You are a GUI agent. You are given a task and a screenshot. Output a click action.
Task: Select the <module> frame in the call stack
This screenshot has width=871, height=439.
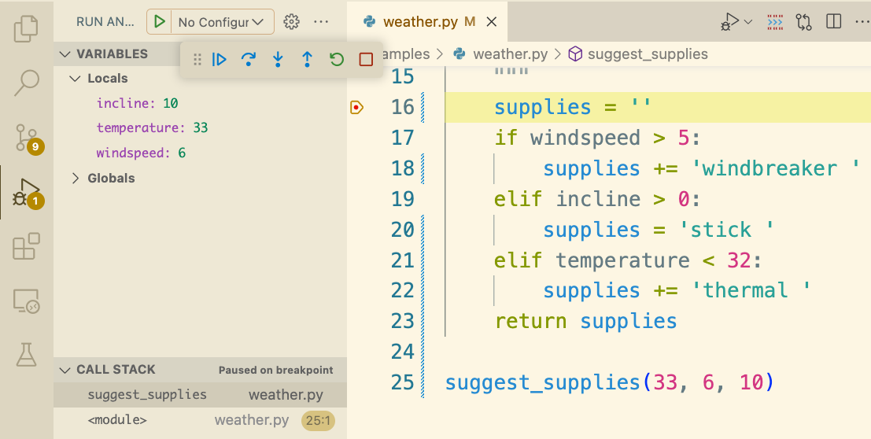(x=200, y=420)
